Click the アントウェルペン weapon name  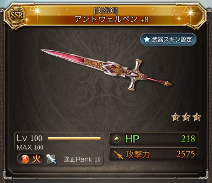[106, 19]
